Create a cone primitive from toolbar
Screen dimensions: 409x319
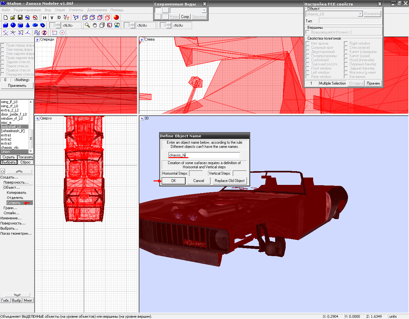pos(27,25)
